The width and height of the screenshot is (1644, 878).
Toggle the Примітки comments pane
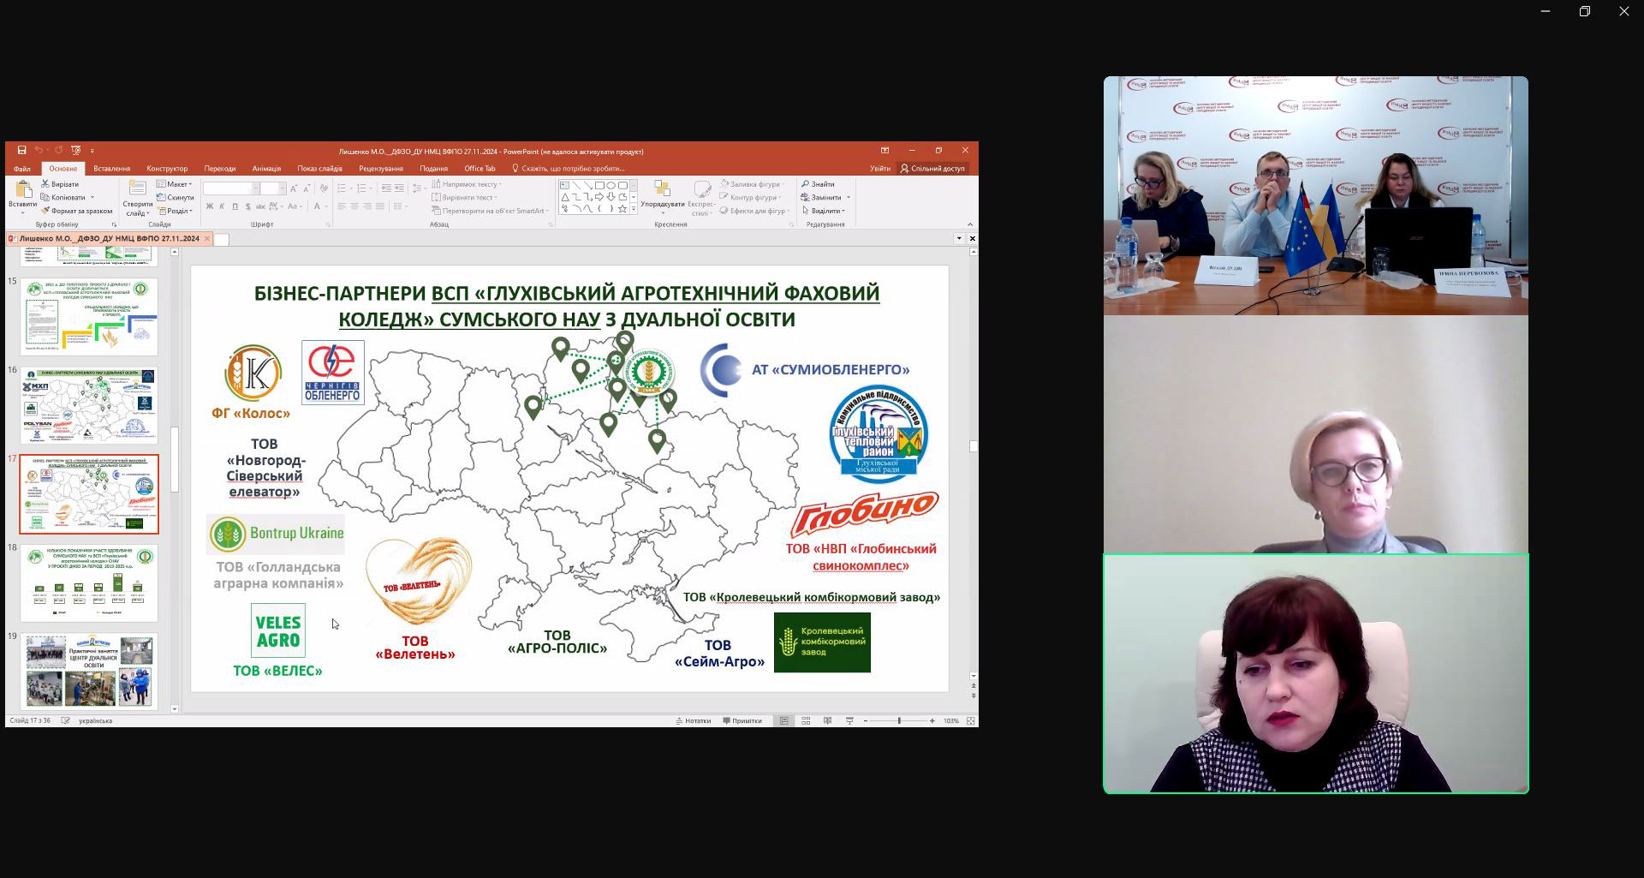[x=742, y=721]
